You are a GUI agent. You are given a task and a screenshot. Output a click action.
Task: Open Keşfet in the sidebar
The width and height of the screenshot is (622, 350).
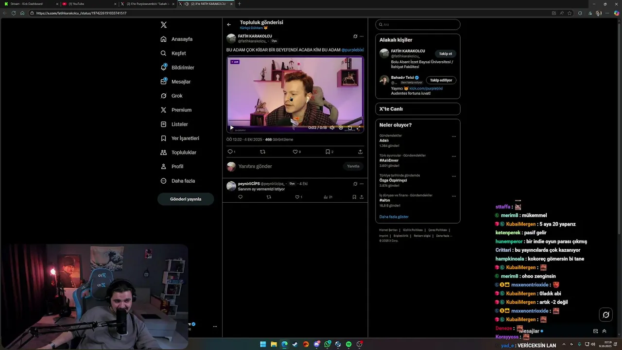click(173, 53)
